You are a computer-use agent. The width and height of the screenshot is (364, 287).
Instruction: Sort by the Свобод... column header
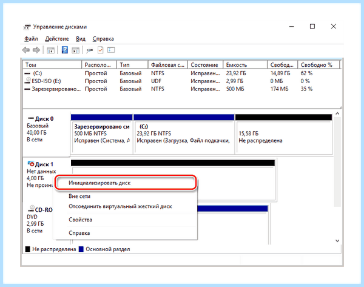tap(283, 65)
